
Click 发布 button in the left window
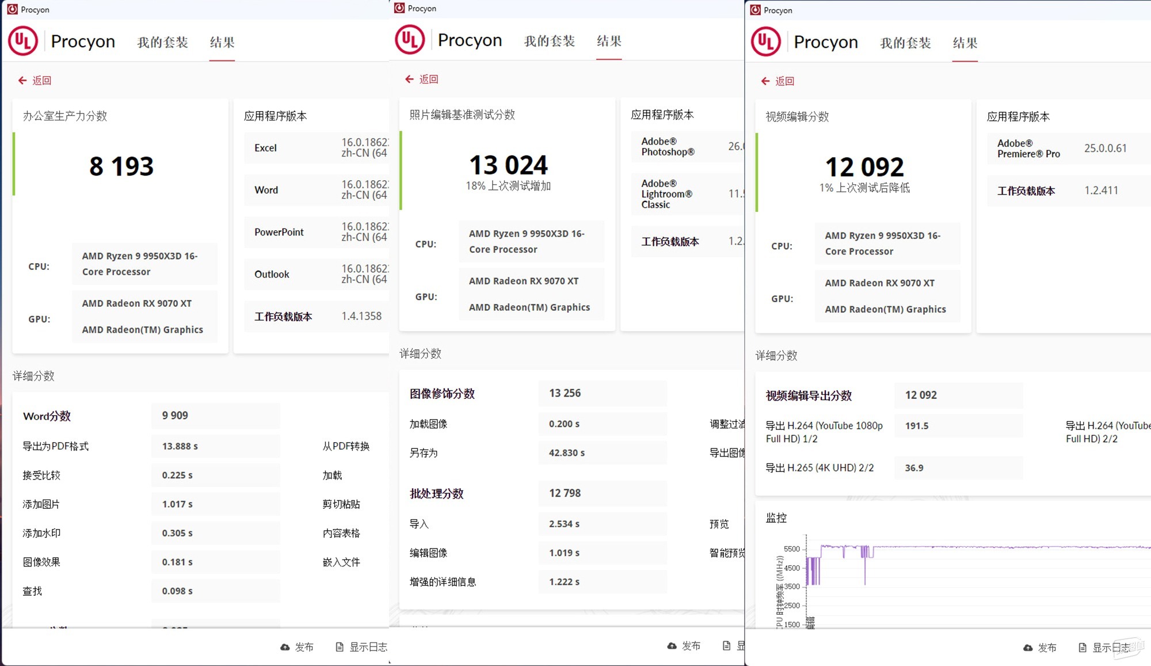pyautogui.click(x=297, y=647)
